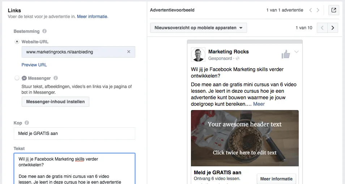345x184 pixels.
Task: Select the Messenger radio button
Action: click(17, 78)
